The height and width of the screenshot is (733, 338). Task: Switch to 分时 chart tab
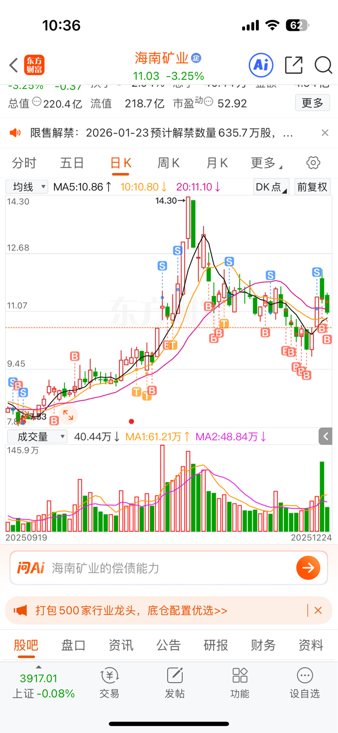pyautogui.click(x=24, y=163)
